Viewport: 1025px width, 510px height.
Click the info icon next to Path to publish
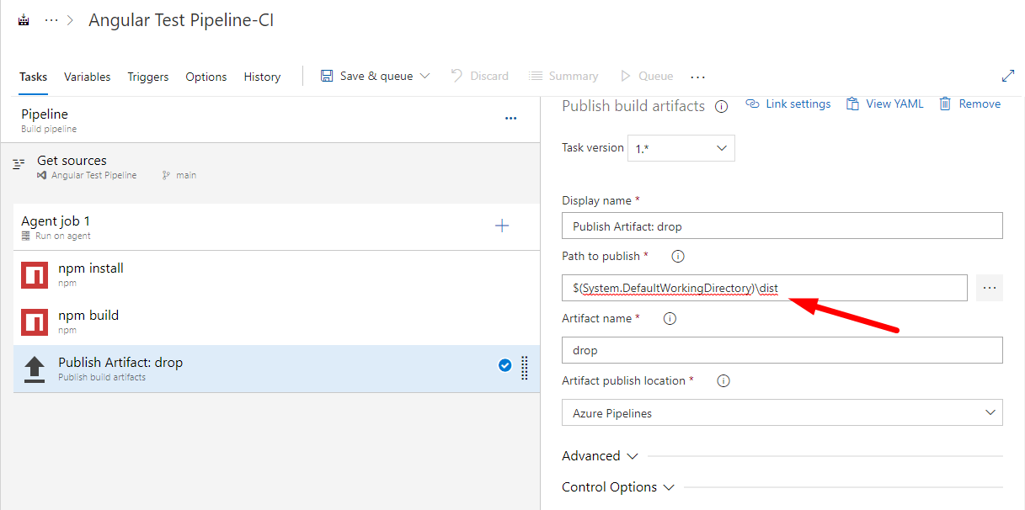tap(678, 257)
